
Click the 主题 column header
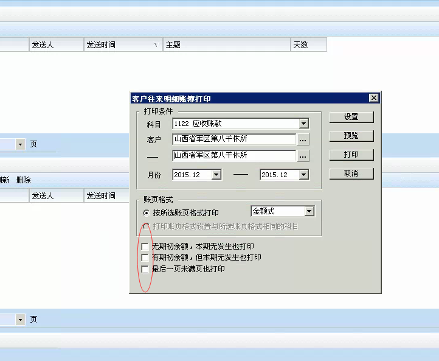click(x=226, y=45)
